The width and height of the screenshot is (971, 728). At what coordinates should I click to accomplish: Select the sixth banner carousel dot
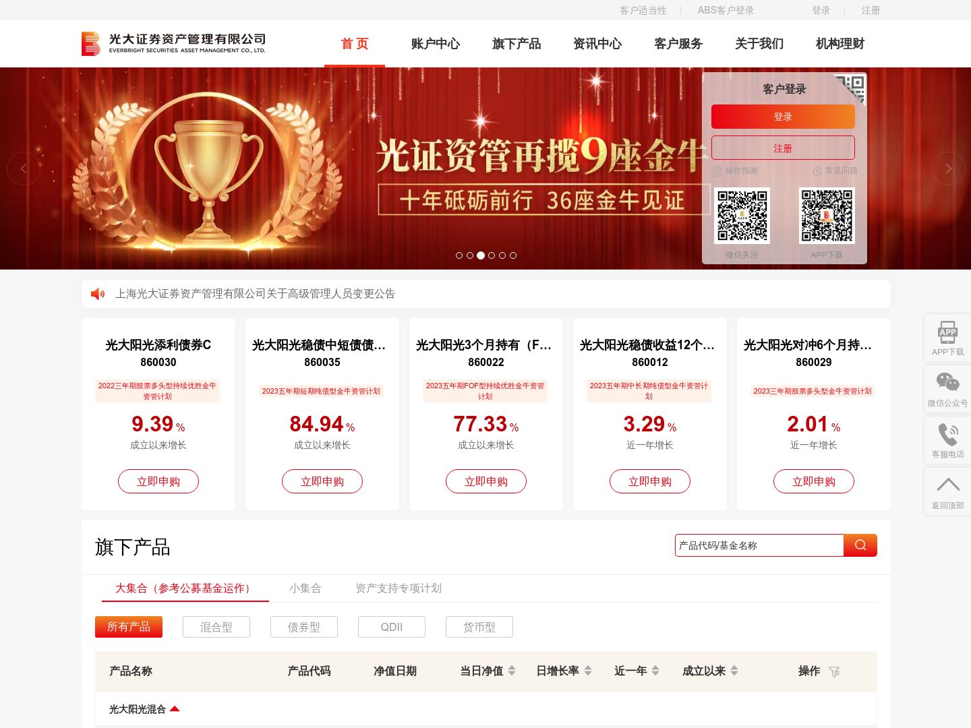click(x=513, y=255)
